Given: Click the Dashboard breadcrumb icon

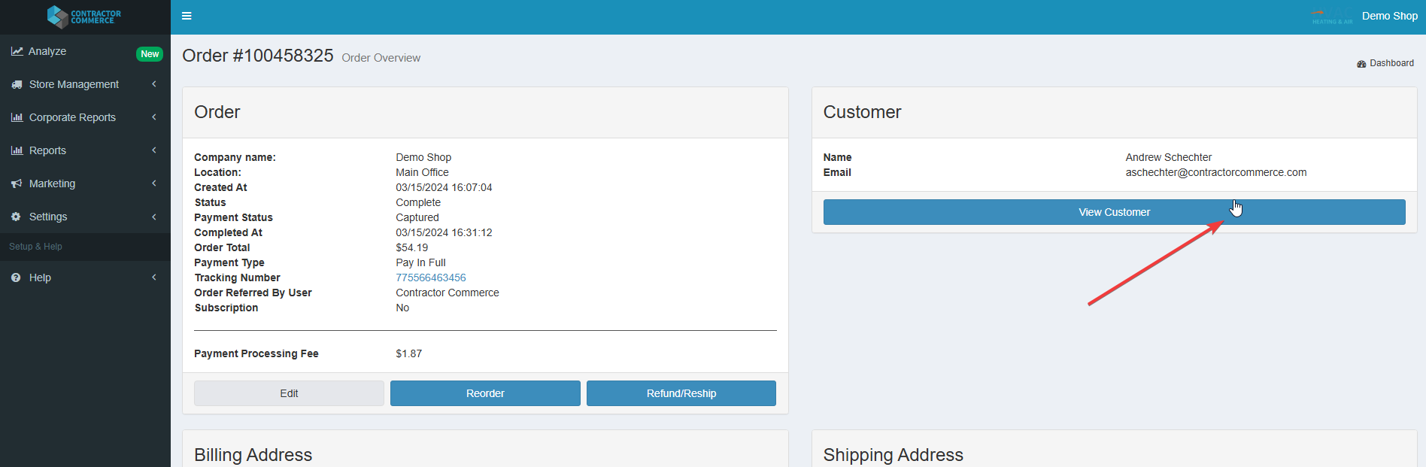Looking at the screenshot, I should pyautogui.click(x=1361, y=64).
